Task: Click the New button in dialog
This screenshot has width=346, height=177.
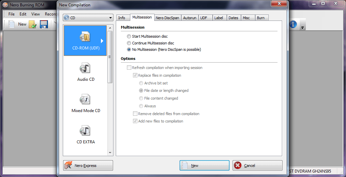Action: pos(205,165)
